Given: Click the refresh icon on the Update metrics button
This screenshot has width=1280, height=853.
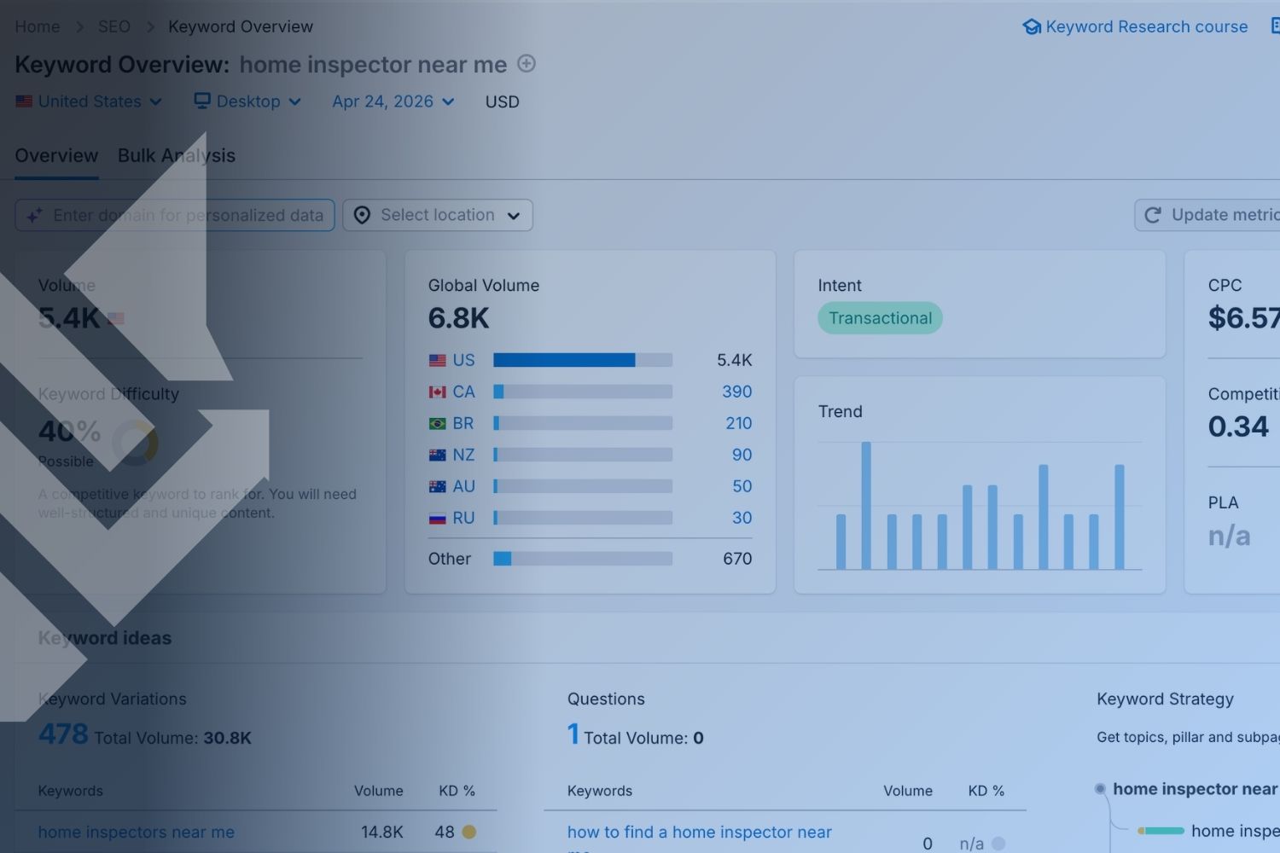Looking at the screenshot, I should 1154,215.
